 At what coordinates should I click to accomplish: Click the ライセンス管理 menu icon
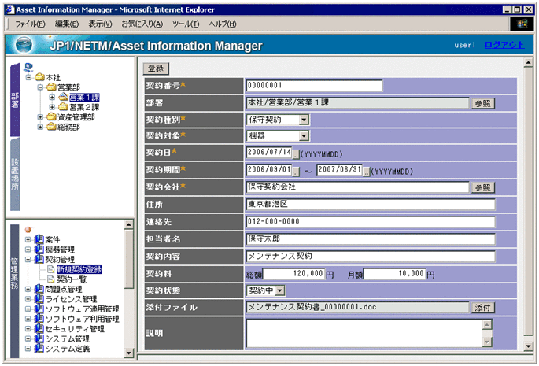39,299
